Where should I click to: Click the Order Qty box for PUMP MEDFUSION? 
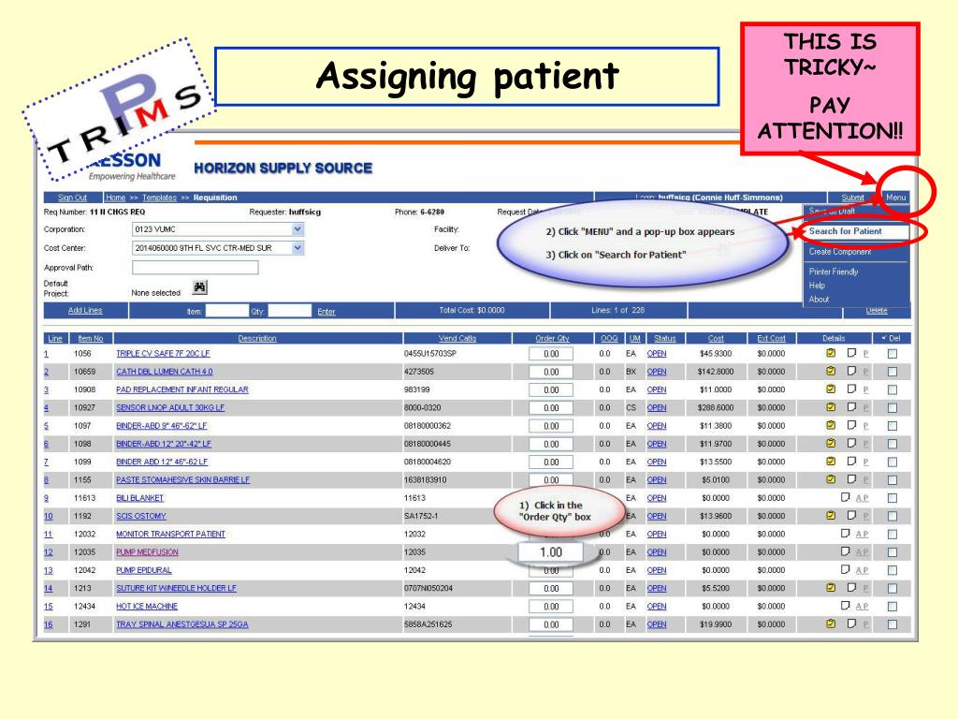[550, 552]
